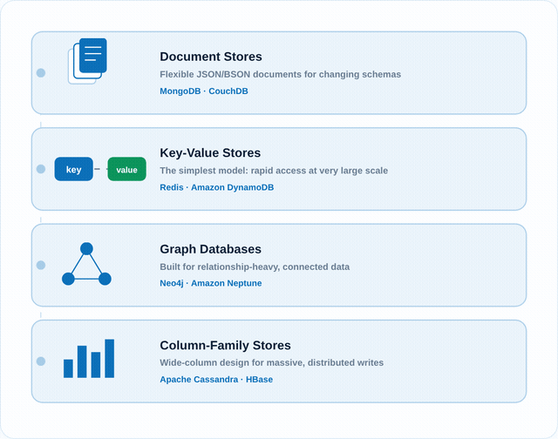Open the Graph Databases heading
This screenshot has height=439, width=558.
pos(210,249)
